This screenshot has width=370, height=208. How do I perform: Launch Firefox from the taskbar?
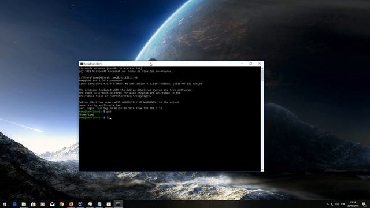click(x=71, y=204)
